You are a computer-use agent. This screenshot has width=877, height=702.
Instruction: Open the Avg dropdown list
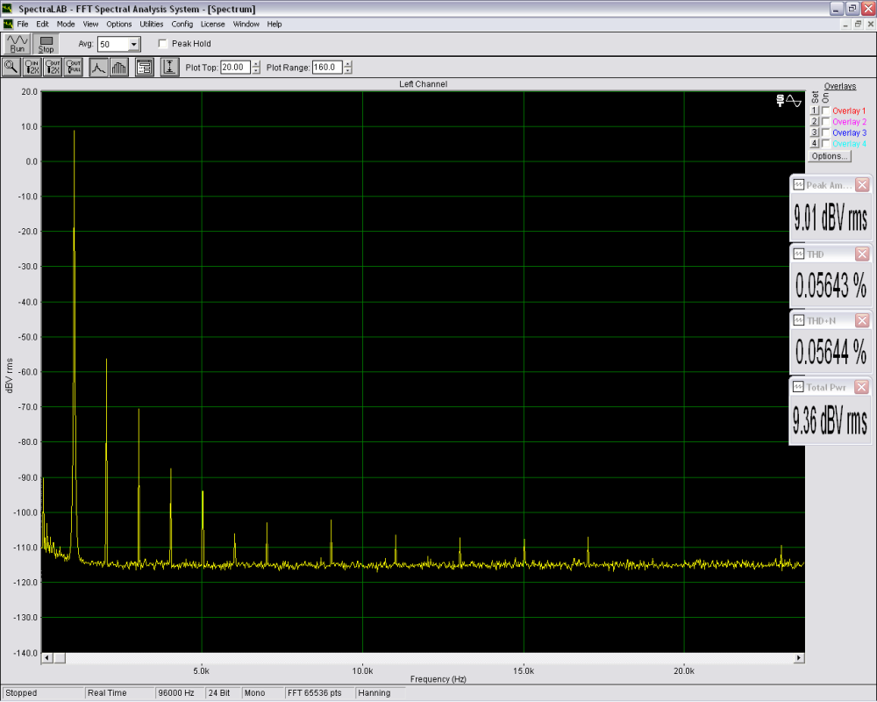click(133, 44)
